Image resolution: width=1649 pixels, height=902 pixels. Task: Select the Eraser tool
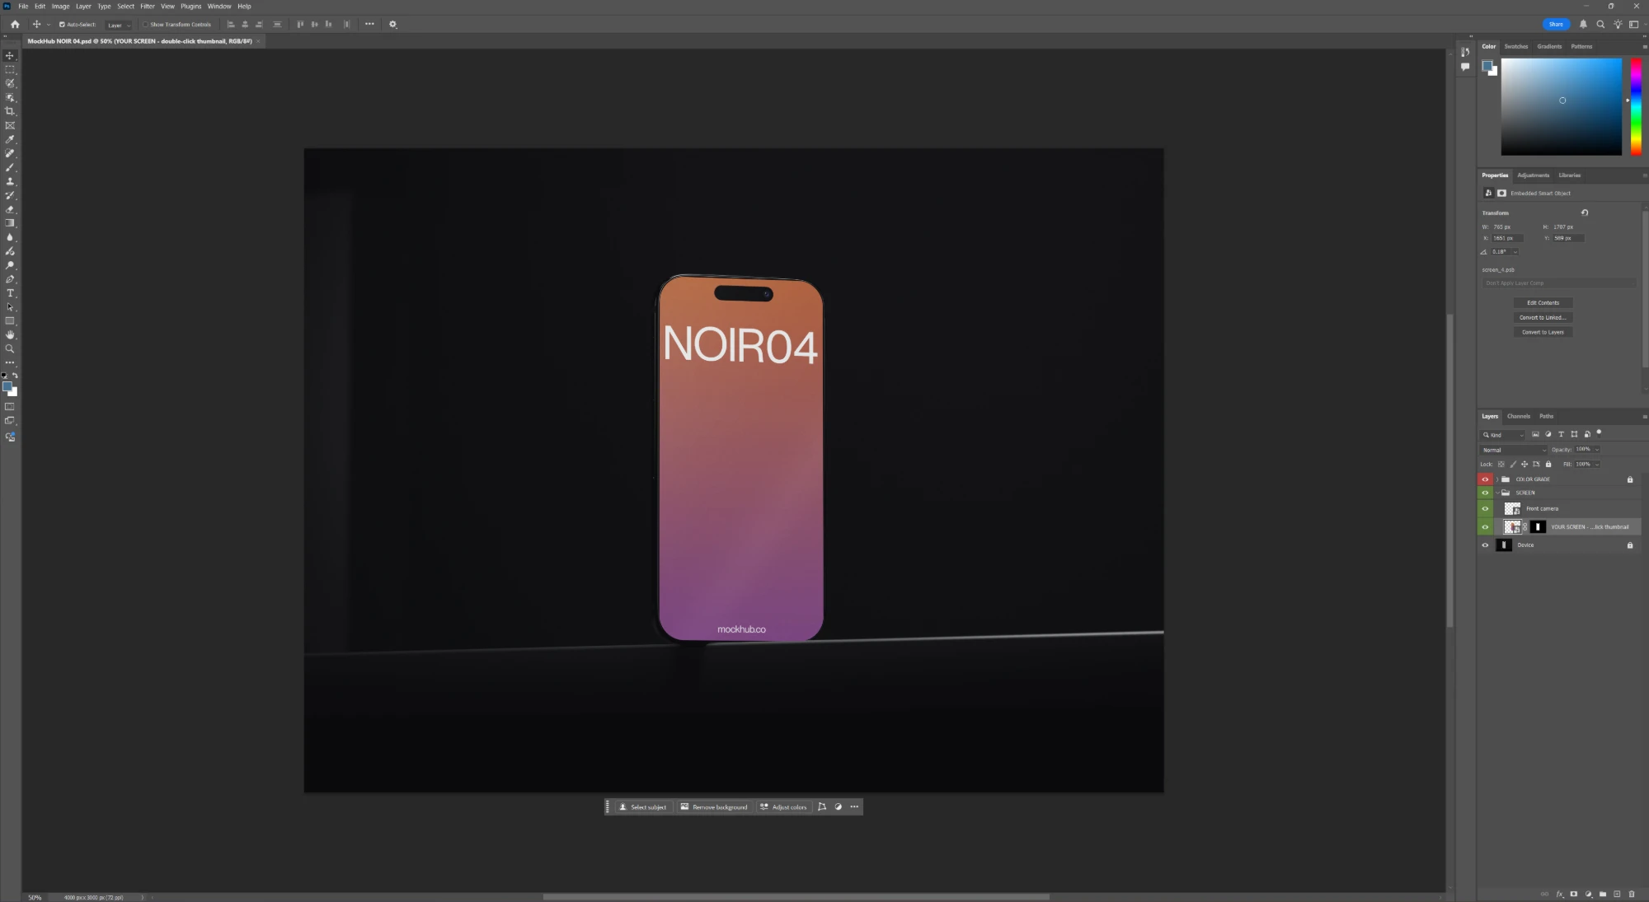tap(10, 209)
